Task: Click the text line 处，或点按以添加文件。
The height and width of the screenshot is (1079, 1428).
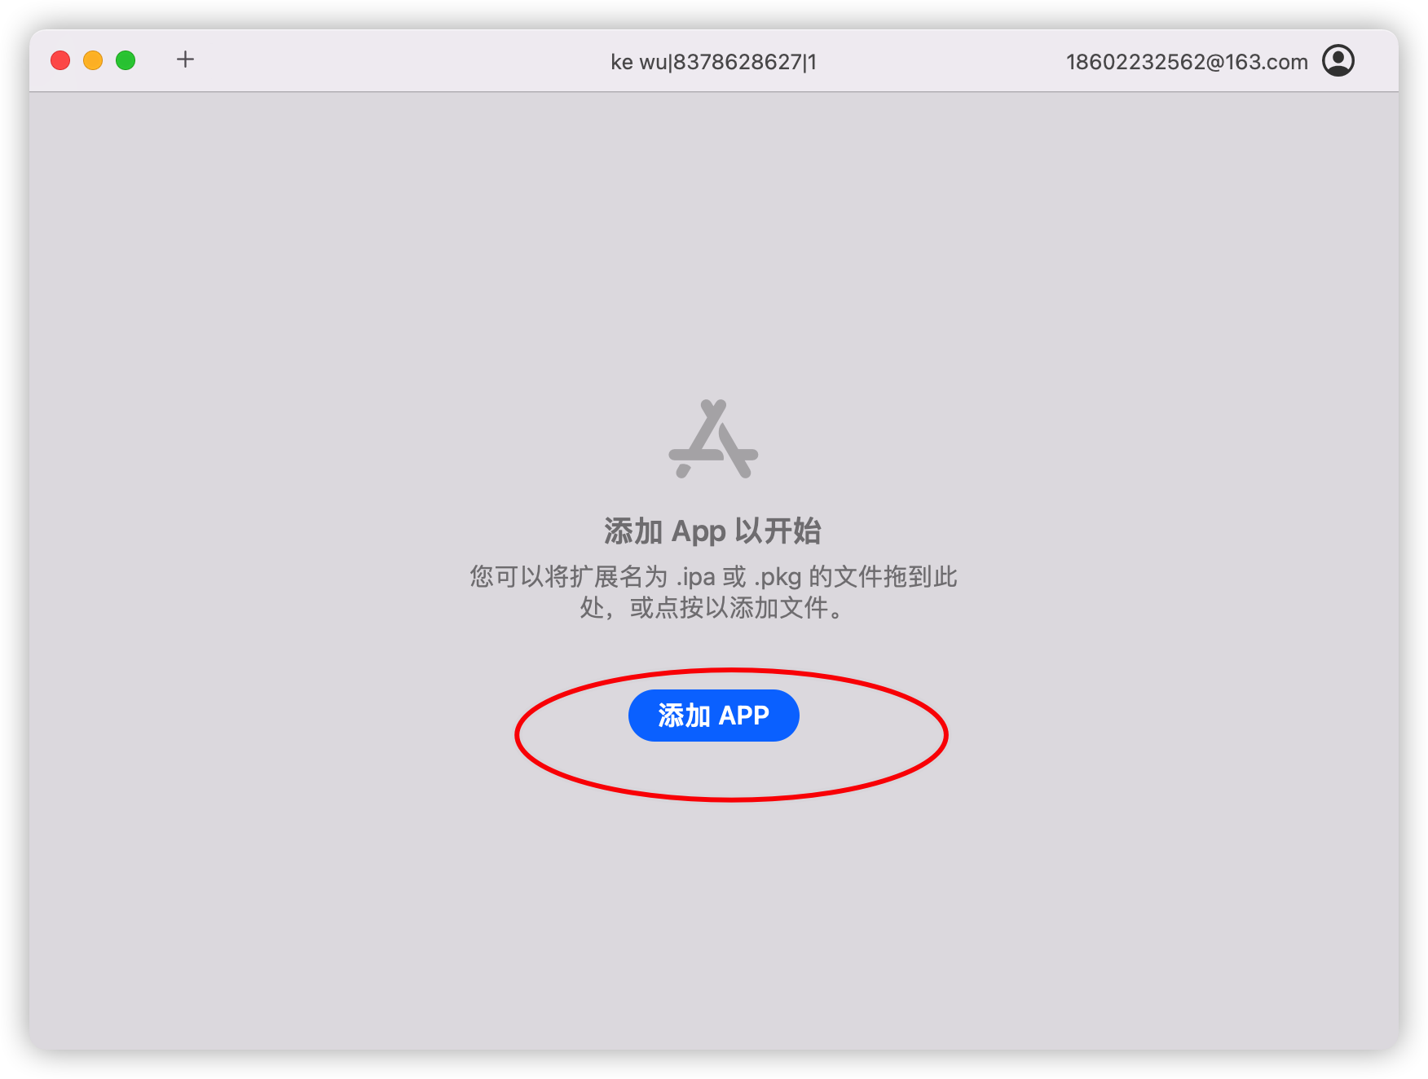Action: (x=713, y=608)
